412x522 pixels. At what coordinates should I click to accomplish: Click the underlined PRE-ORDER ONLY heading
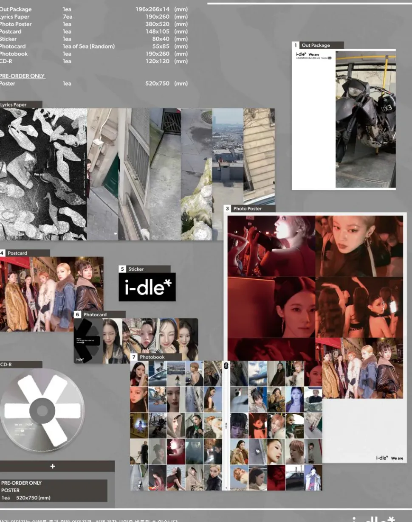point(22,76)
